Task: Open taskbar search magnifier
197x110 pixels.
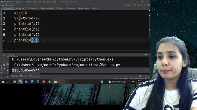Action: point(8,82)
